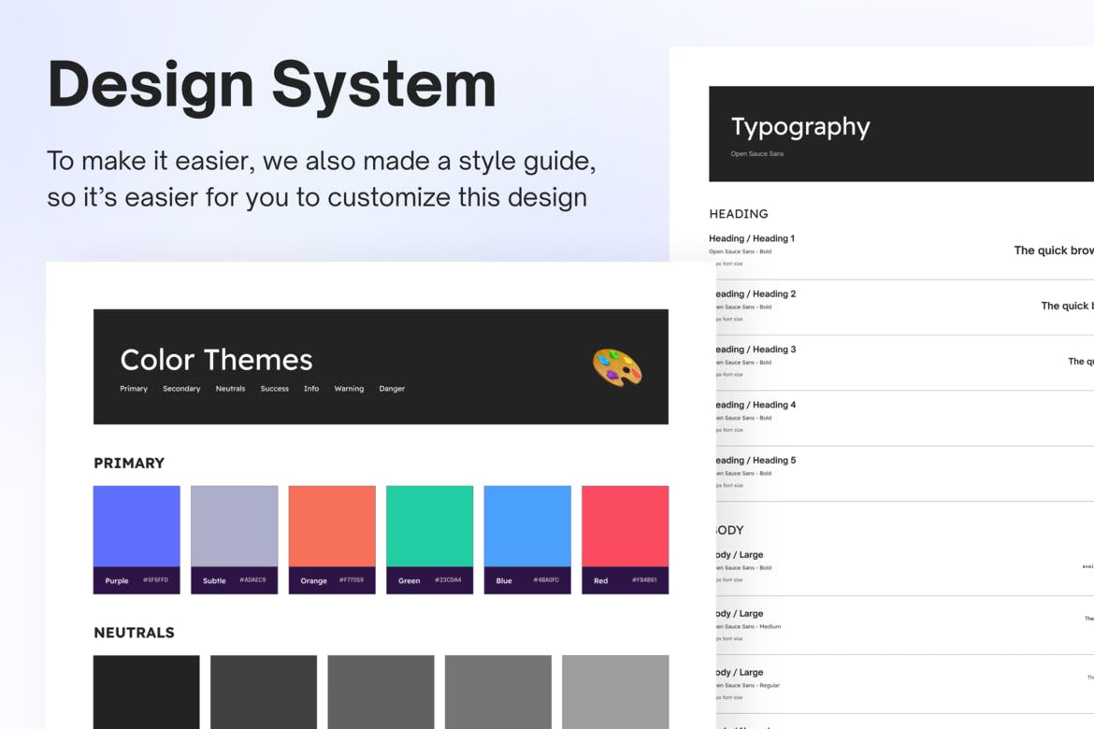The image size is (1094, 729).
Task: Click the darkest neutral swatch
Action: (x=146, y=692)
